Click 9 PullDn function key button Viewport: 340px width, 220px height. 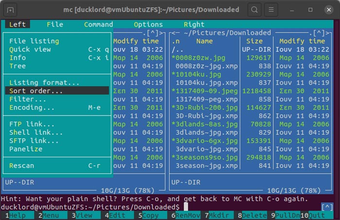[286, 215]
